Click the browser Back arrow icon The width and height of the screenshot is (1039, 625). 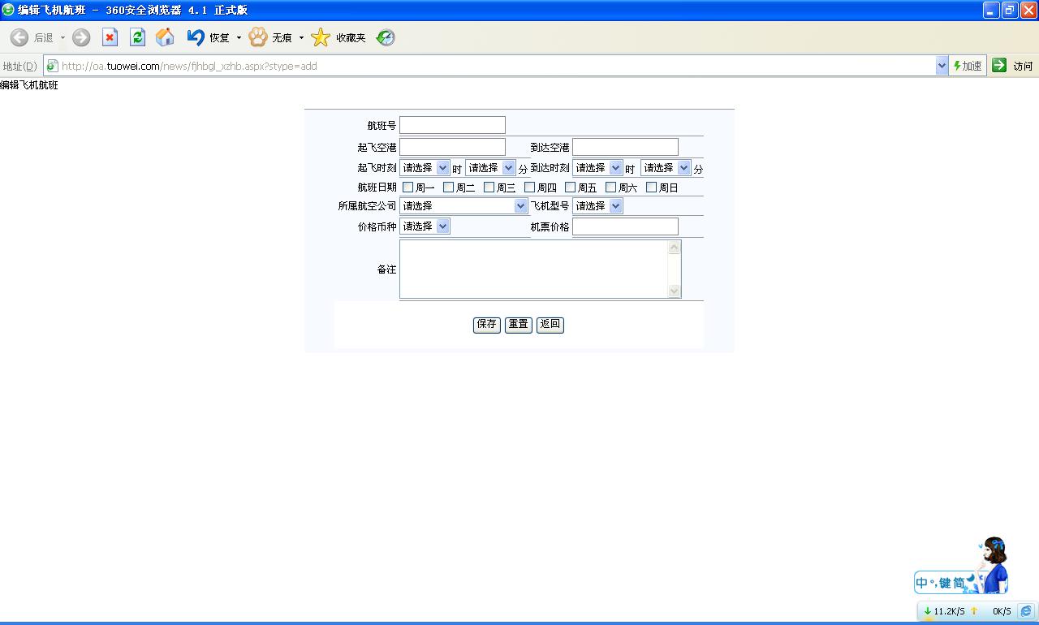(19, 37)
